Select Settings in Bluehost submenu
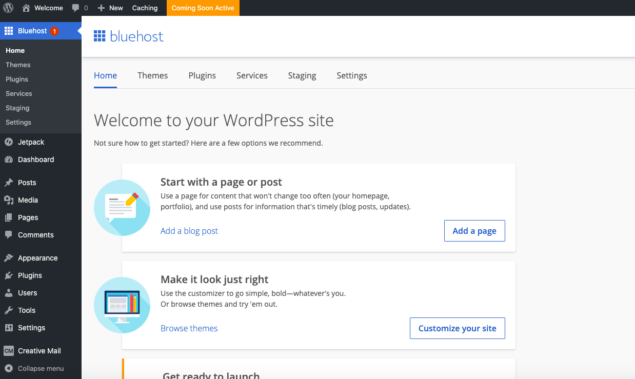 tap(18, 122)
